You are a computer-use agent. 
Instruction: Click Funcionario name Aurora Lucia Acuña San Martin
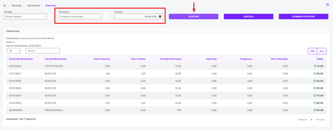[37, 38]
